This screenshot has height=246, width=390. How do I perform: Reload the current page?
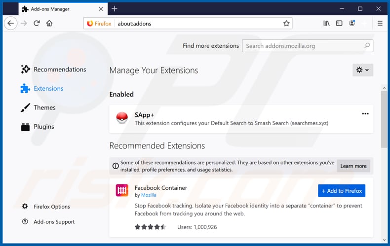pyautogui.click(x=37, y=23)
